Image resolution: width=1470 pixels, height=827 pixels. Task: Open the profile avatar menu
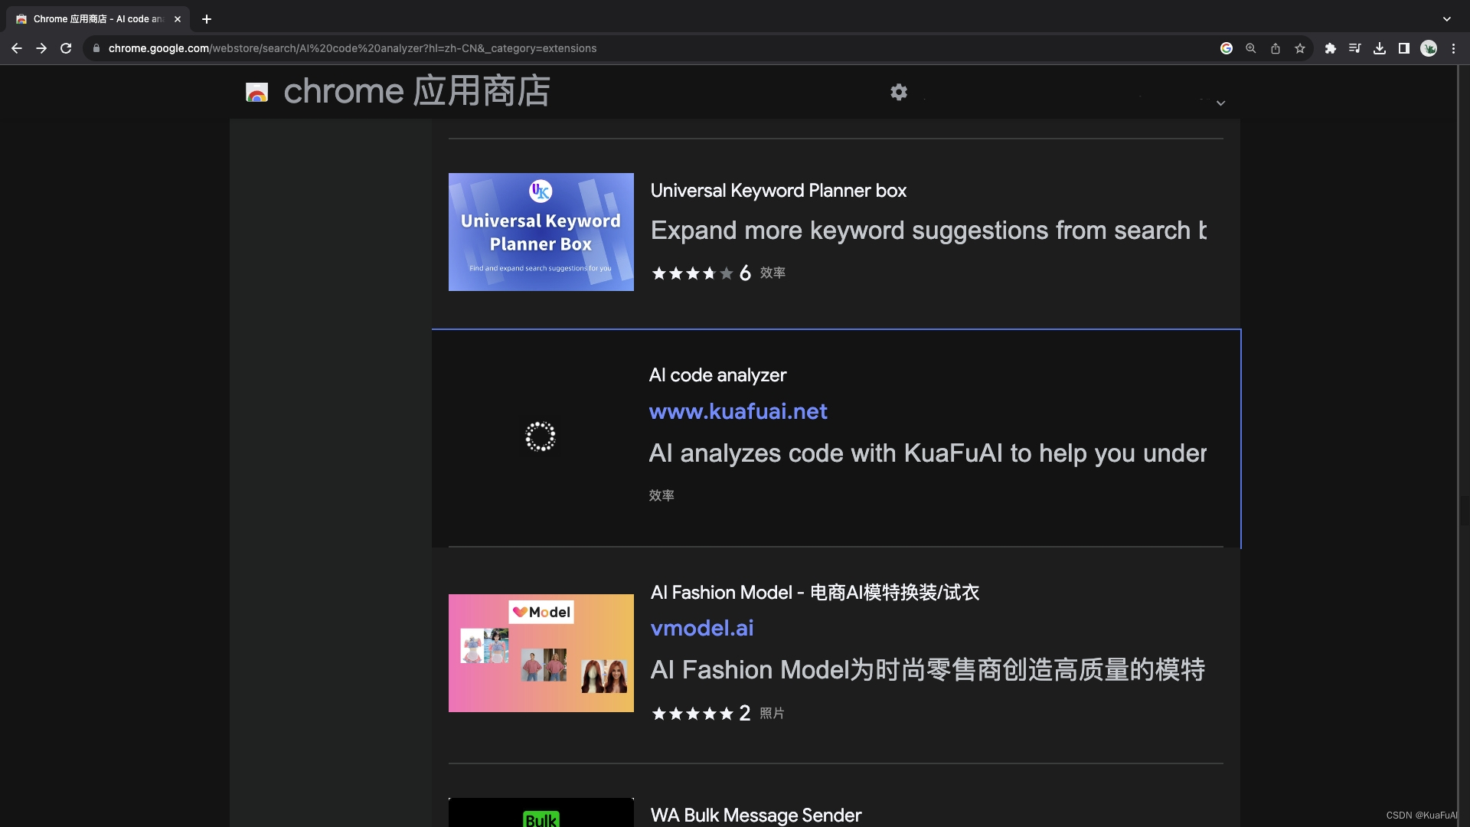(x=1429, y=48)
